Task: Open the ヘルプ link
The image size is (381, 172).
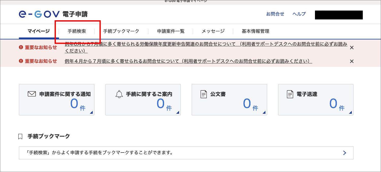Action: [299, 14]
